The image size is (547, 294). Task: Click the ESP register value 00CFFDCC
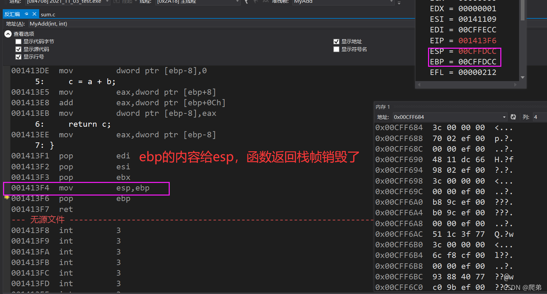click(477, 51)
